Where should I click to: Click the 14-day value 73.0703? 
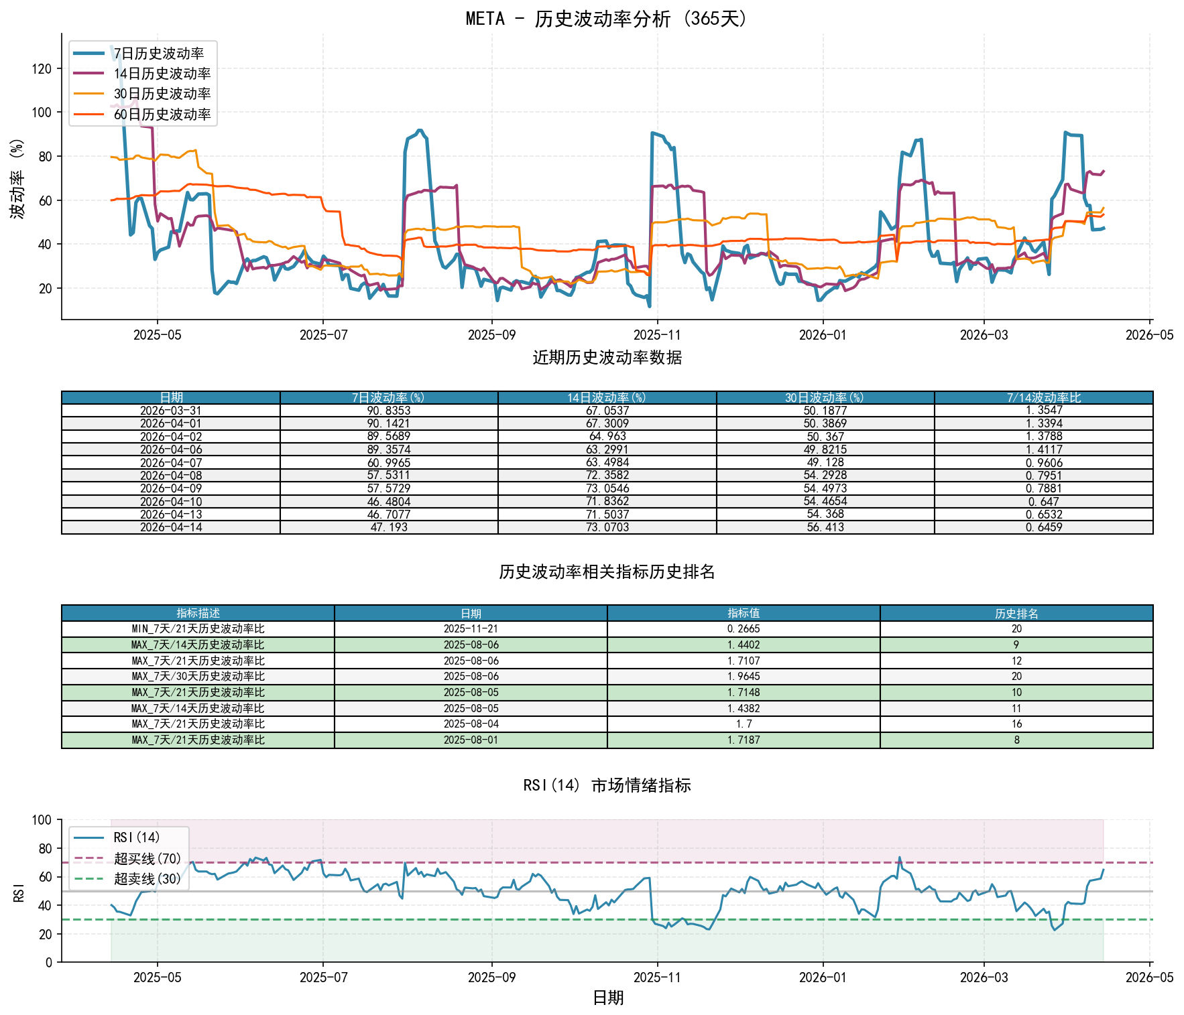[x=607, y=527]
